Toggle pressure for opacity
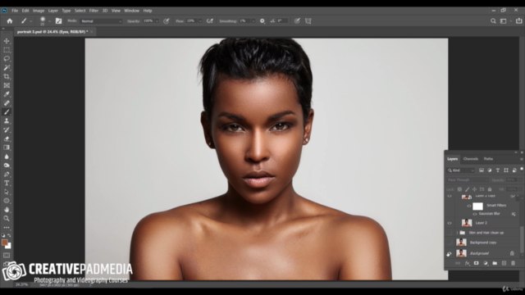This screenshot has height=295, width=525. pyautogui.click(x=166, y=21)
